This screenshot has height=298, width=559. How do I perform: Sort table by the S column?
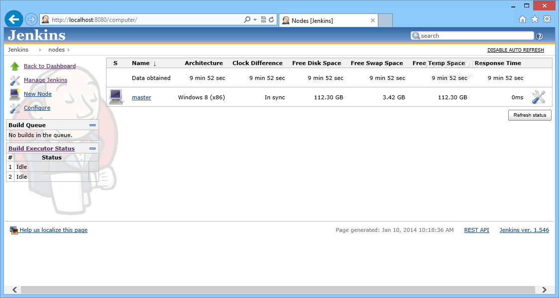(x=115, y=63)
